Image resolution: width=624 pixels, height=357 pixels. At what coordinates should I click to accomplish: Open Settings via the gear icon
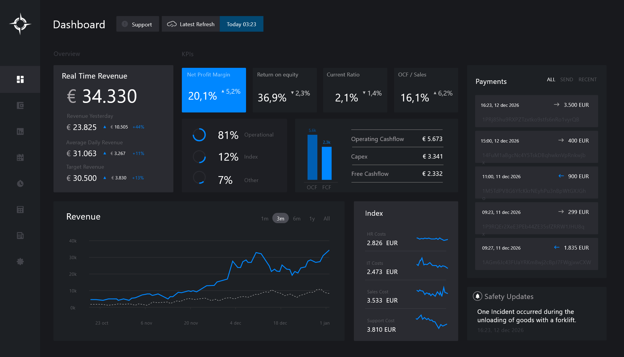20,261
